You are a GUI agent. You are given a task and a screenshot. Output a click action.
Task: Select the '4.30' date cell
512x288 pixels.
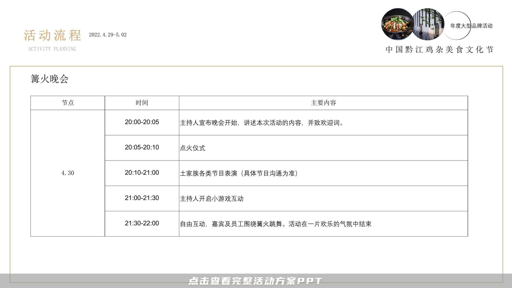(68, 173)
